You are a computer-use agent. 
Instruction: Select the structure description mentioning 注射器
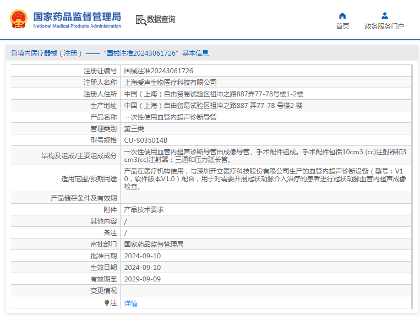265,155
